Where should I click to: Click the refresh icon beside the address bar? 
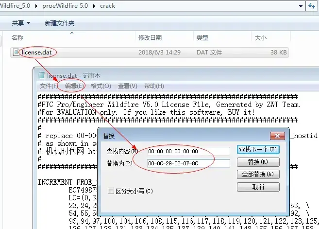point(311,6)
